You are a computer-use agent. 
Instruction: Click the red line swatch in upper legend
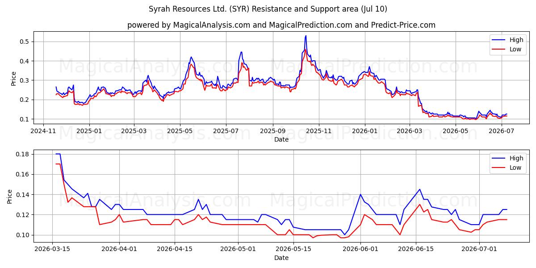point(499,50)
